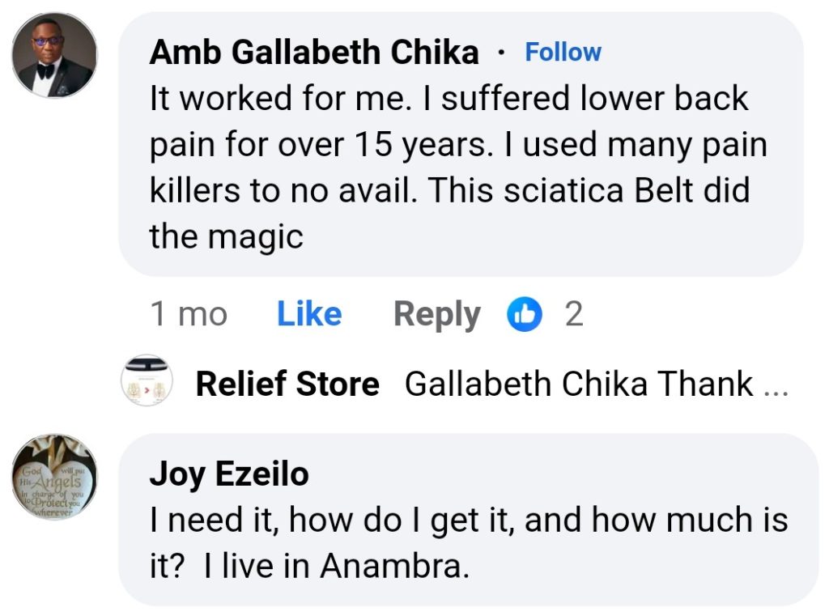Viewport: 829px width, 616px height.
Task: Open the Relief Store page avatar icon
Action: click(x=146, y=382)
